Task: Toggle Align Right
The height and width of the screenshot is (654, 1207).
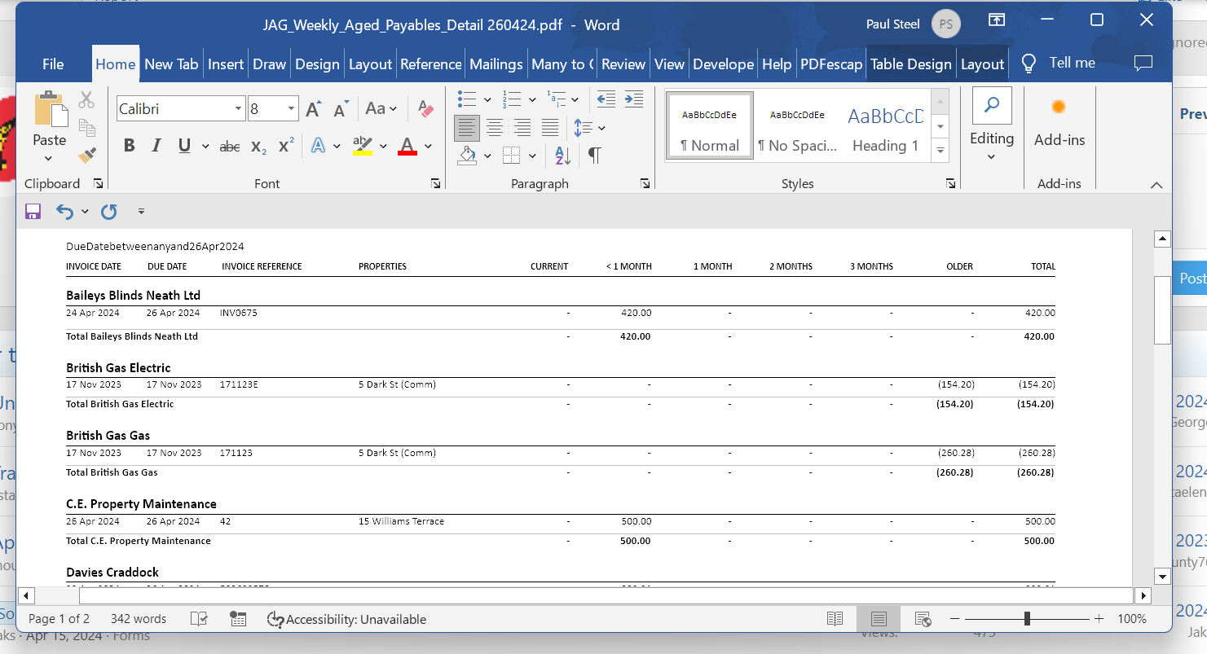Action: pyautogui.click(x=522, y=127)
